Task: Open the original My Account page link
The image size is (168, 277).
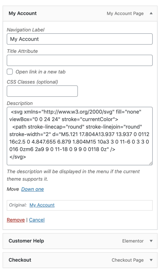Action: [x=42, y=205]
